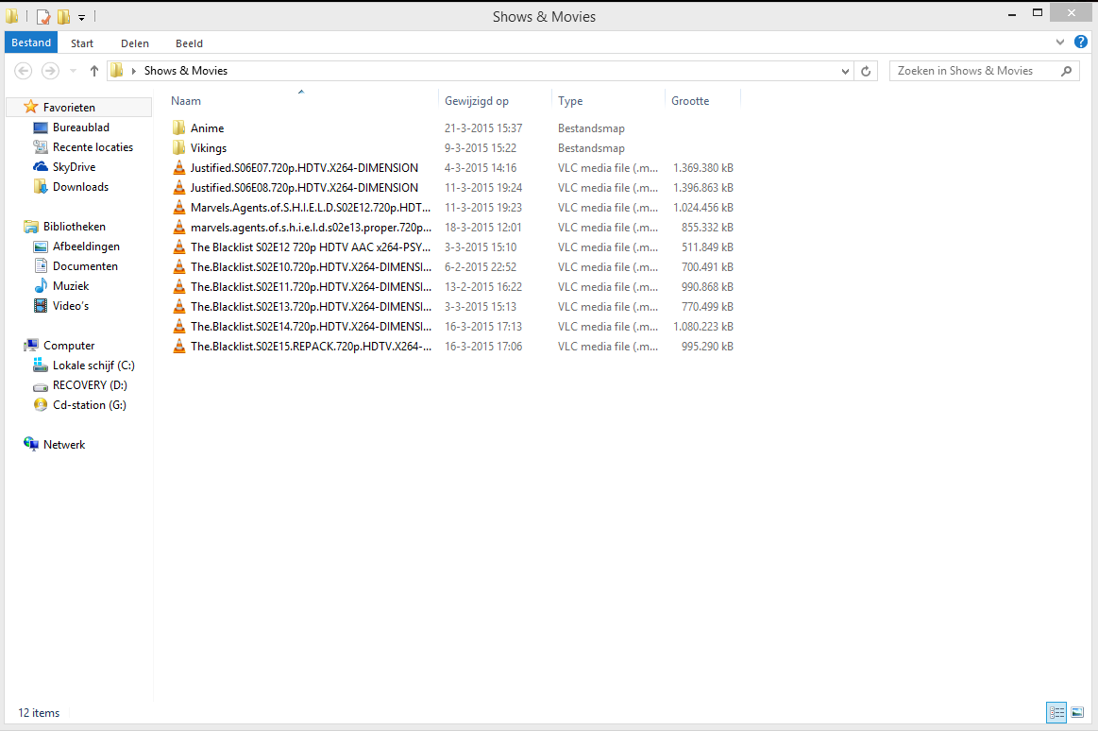Open Downloads in the Favorieten sidebar

point(80,186)
